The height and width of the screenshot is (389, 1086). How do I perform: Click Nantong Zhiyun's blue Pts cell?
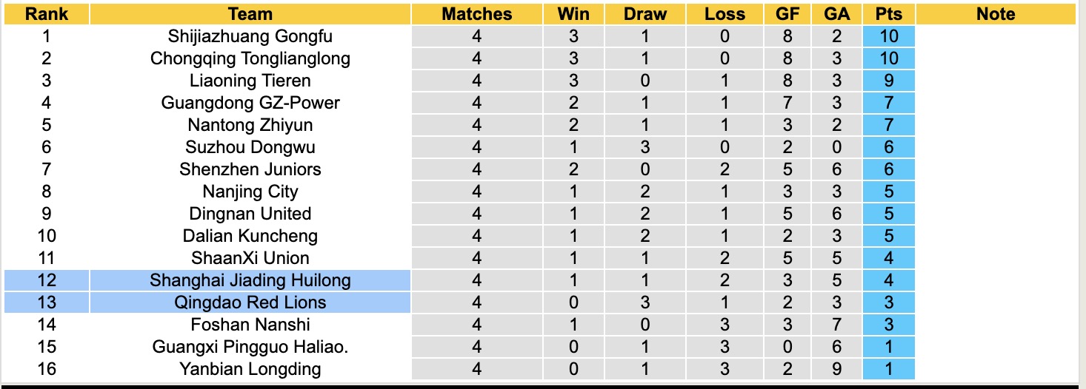click(x=889, y=125)
